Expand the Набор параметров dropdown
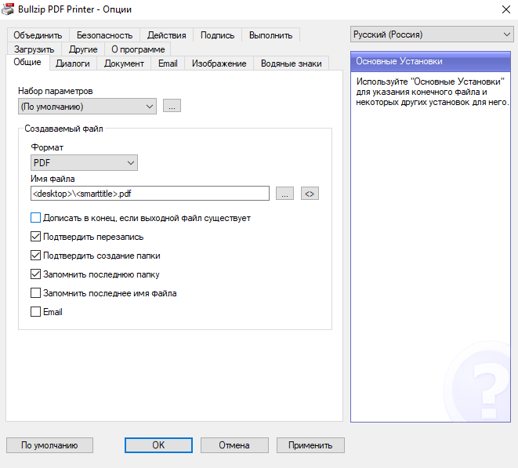The width and height of the screenshot is (518, 468). [x=87, y=107]
